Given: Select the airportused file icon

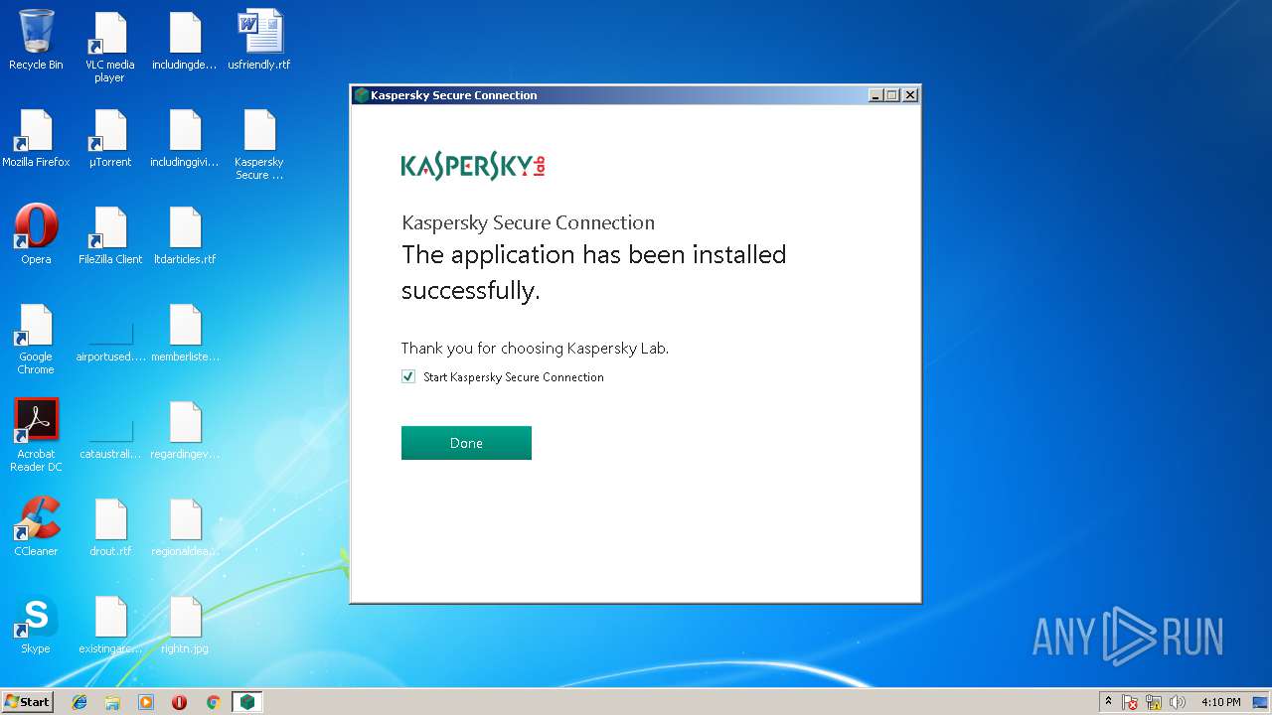Looking at the screenshot, I should [x=109, y=339].
